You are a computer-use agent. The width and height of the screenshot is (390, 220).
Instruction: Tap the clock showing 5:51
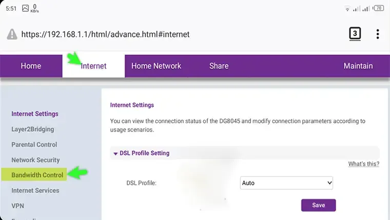[11, 8]
